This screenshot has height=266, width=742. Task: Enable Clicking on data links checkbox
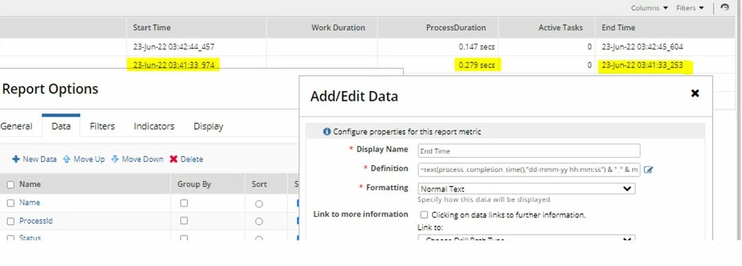[x=424, y=215]
